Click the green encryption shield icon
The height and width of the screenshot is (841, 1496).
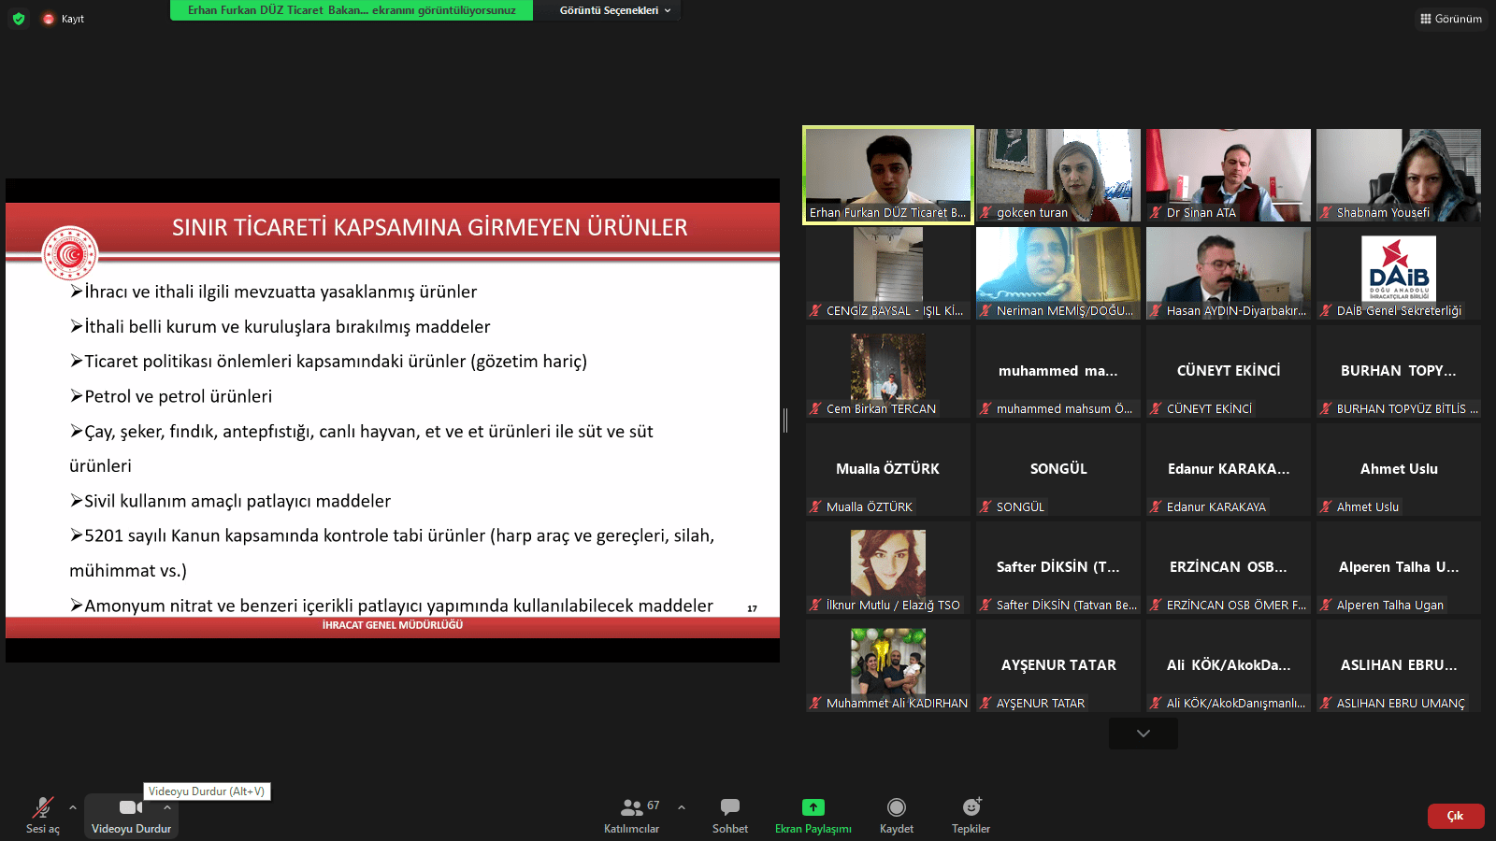click(19, 19)
